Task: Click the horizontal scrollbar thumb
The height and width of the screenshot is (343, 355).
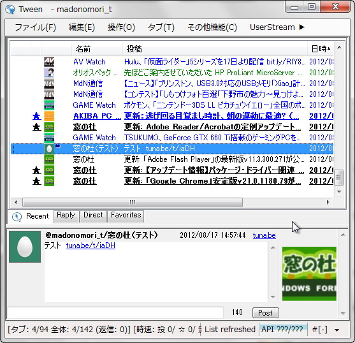Action: pos(133,202)
